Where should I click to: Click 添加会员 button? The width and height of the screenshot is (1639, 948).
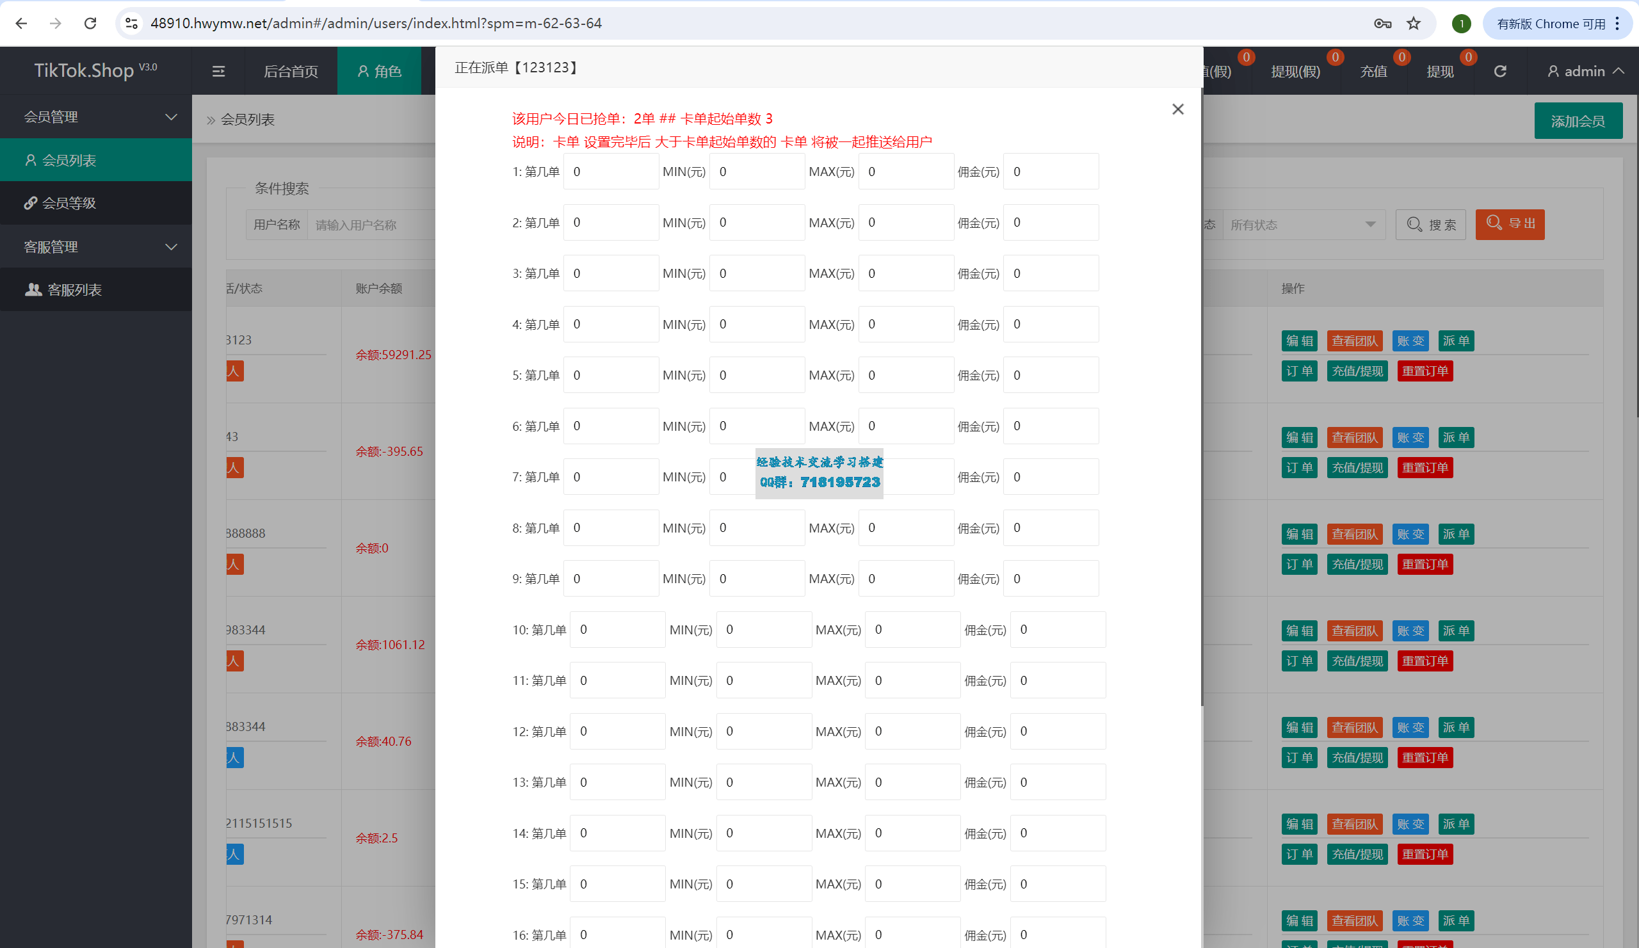1578,121
